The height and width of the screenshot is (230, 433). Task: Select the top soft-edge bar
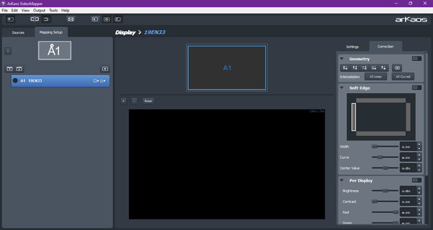(x=381, y=100)
